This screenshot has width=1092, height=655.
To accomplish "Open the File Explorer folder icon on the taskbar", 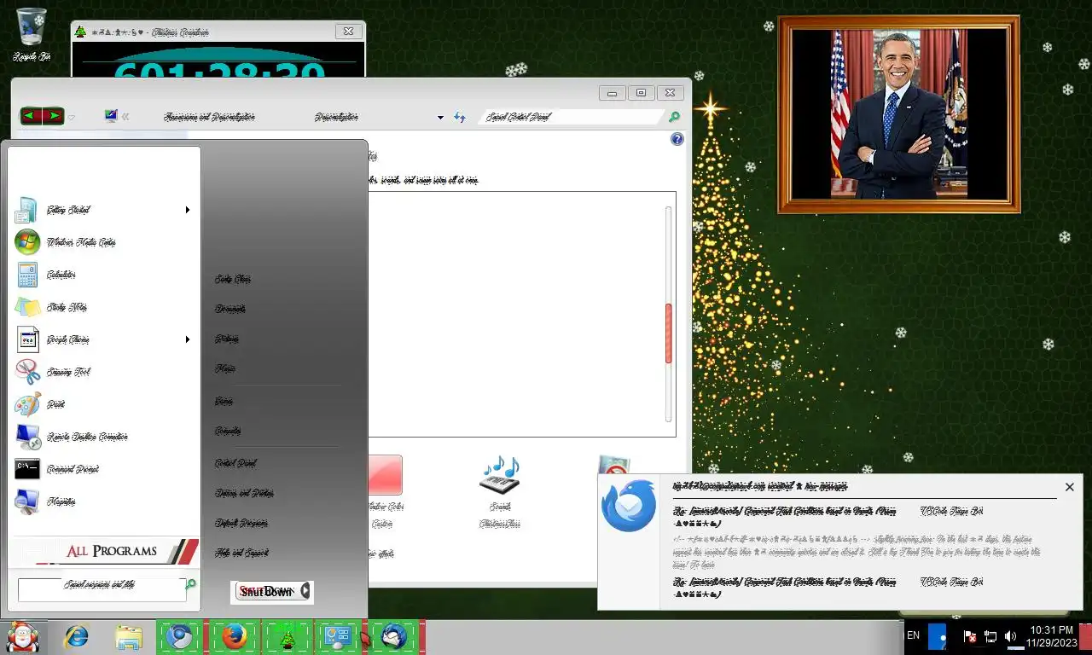I will click(x=129, y=637).
